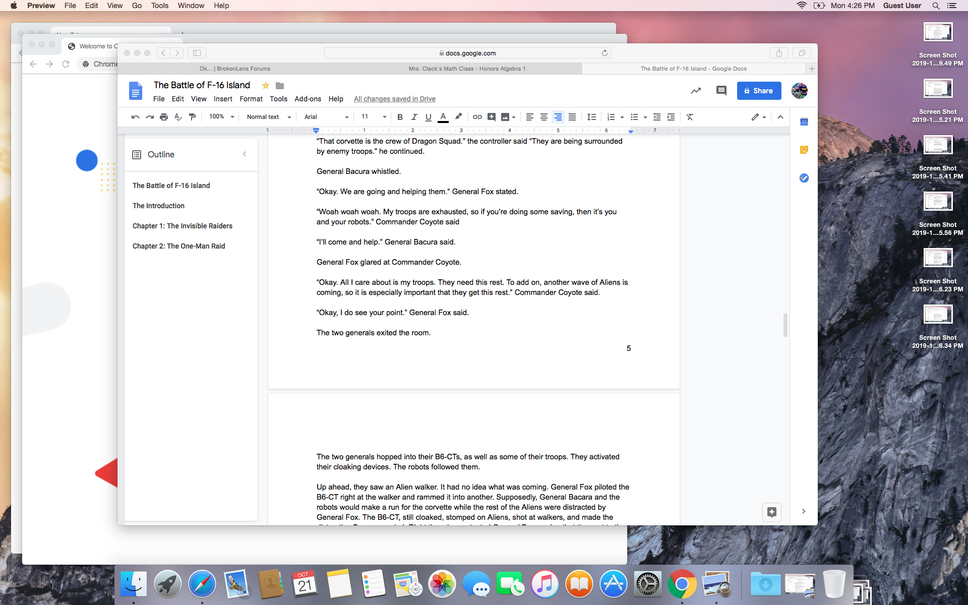The image size is (968, 605).
Task: Click the Safari reload page icon
Action: coord(604,53)
